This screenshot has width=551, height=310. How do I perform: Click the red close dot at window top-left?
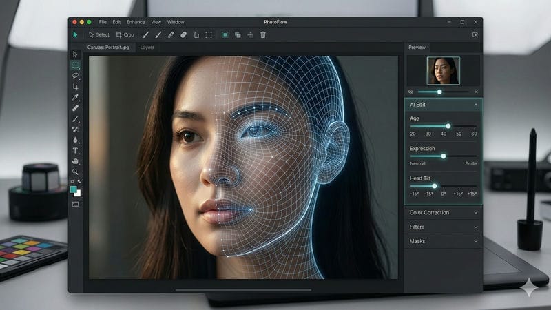click(x=74, y=22)
